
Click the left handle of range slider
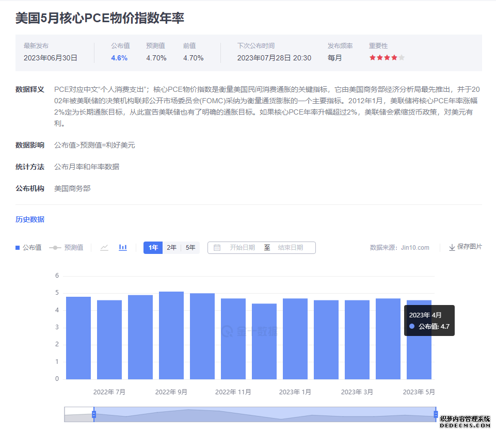pos(94,414)
